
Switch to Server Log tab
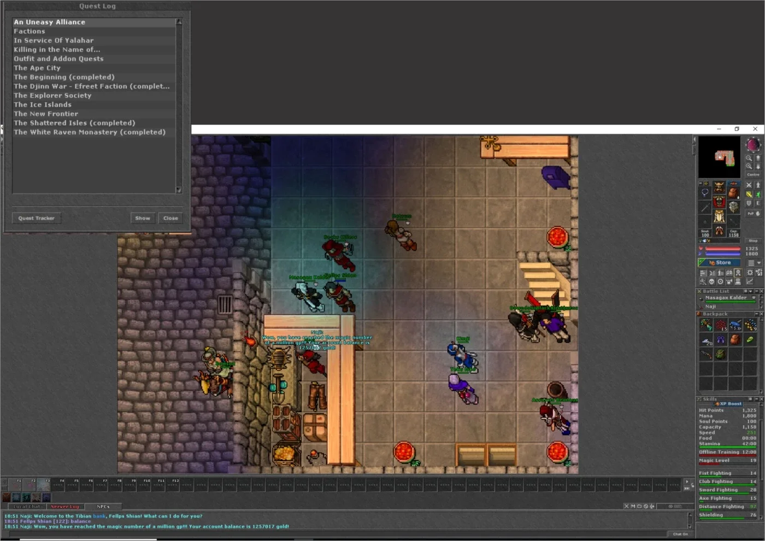coord(65,507)
